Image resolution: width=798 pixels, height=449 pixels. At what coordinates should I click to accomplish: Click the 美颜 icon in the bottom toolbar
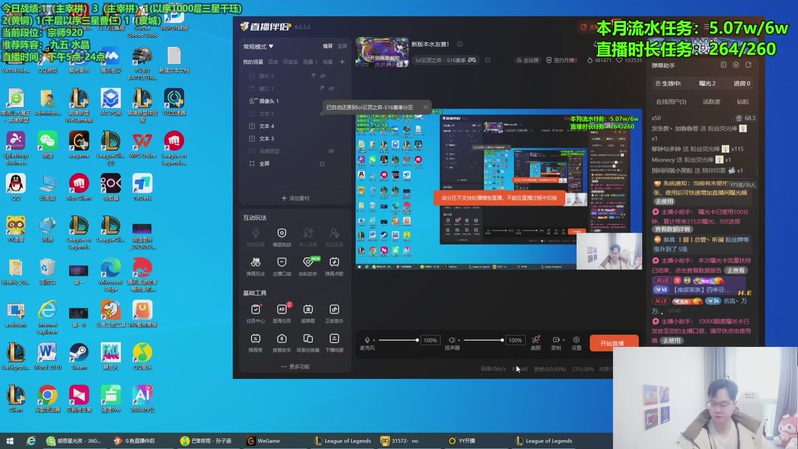(536, 342)
